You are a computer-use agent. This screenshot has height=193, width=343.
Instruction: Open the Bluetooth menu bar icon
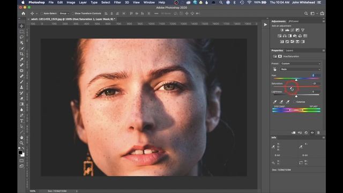pyautogui.click(x=235, y=2)
